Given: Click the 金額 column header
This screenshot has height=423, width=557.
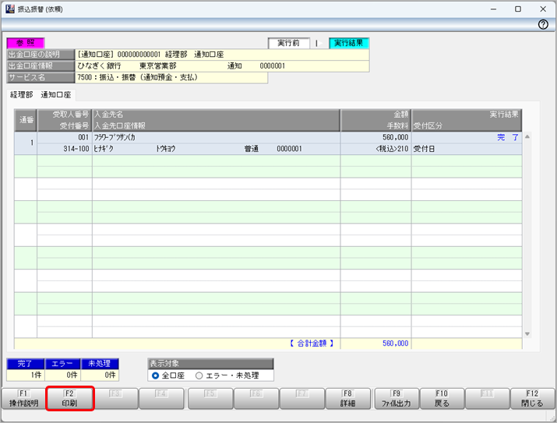Looking at the screenshot, I should (x=401, y=115).
